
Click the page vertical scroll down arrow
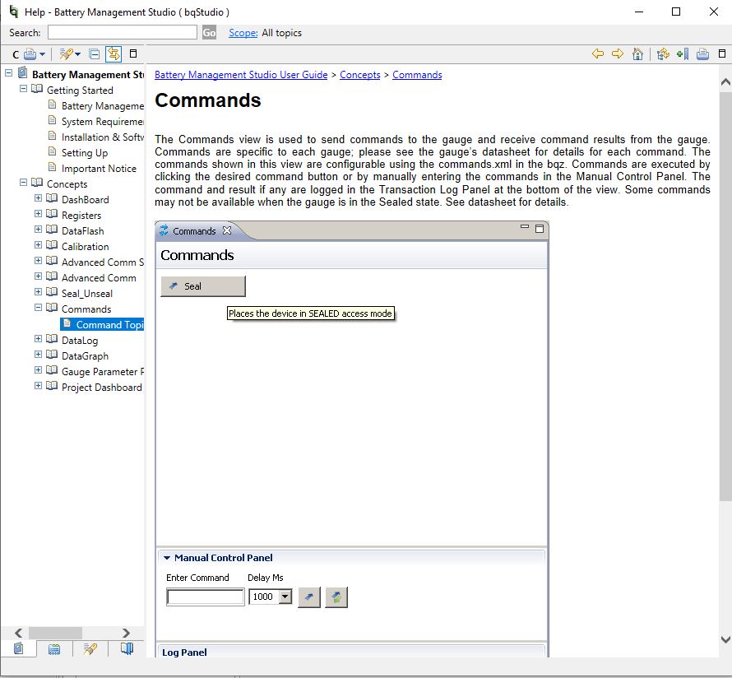[725, 639]
